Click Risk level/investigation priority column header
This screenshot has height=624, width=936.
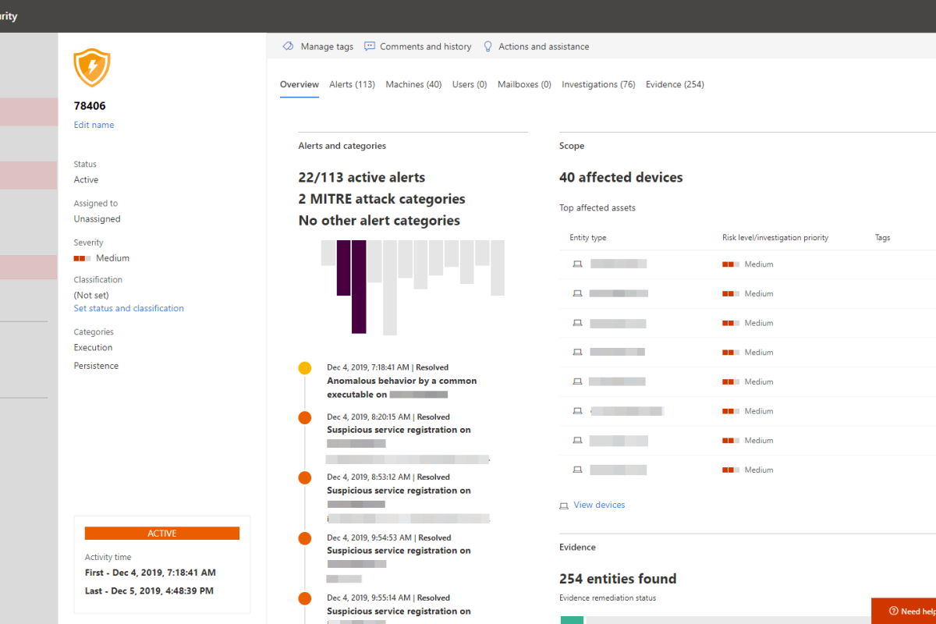775,238
